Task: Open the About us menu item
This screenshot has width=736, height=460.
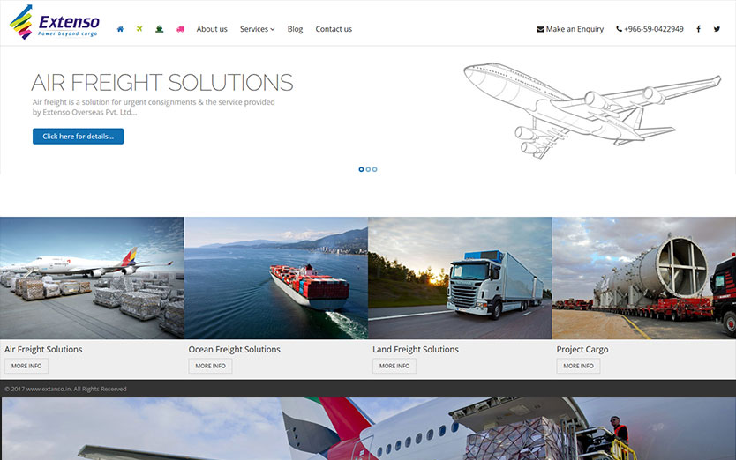Action: (x=212, y=29)
